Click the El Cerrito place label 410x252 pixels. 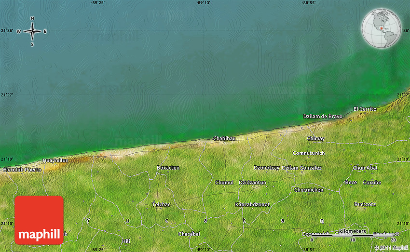(x=365, y=109)
